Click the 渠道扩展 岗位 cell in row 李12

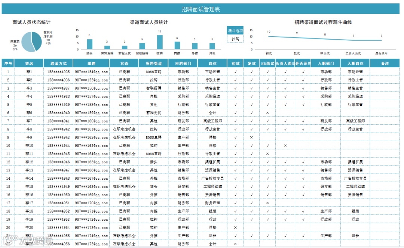click(x=212, y=162)
